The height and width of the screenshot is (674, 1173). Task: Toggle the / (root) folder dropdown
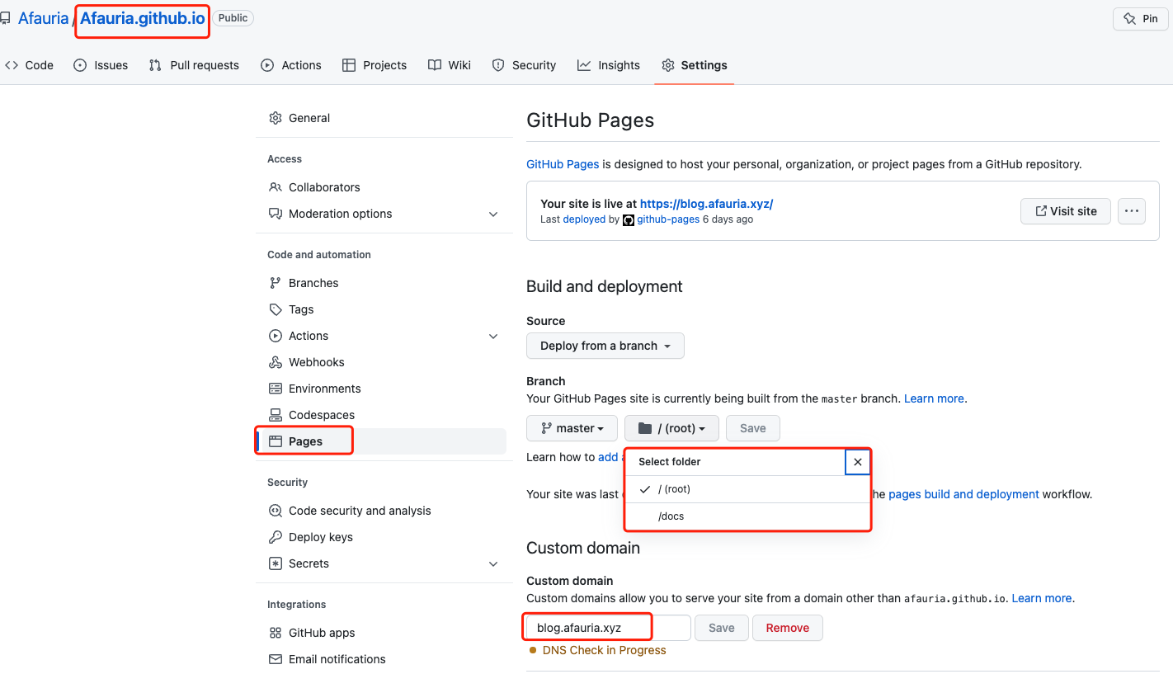671,428
